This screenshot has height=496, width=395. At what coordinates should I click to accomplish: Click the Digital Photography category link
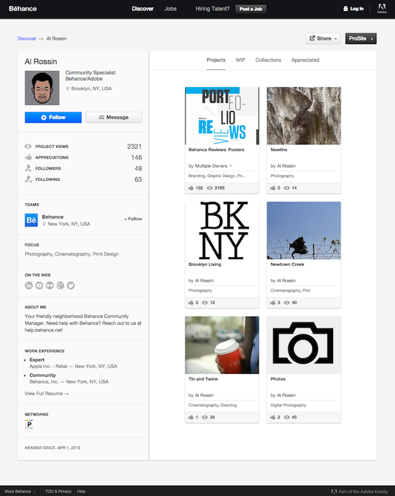288,405
